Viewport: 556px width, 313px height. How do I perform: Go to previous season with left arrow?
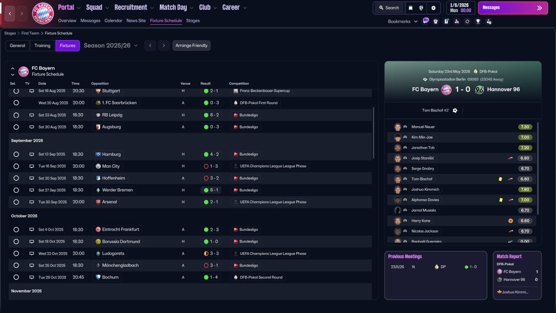150,46
